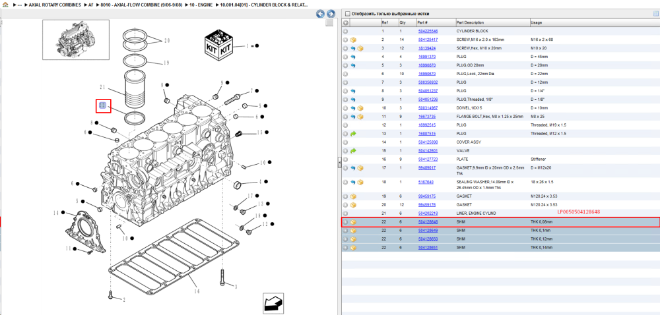Viewport: 660px width, 315px height.
Task: Click package icon on DOWEL 10X15 row
Action: [x=360, y=108]
